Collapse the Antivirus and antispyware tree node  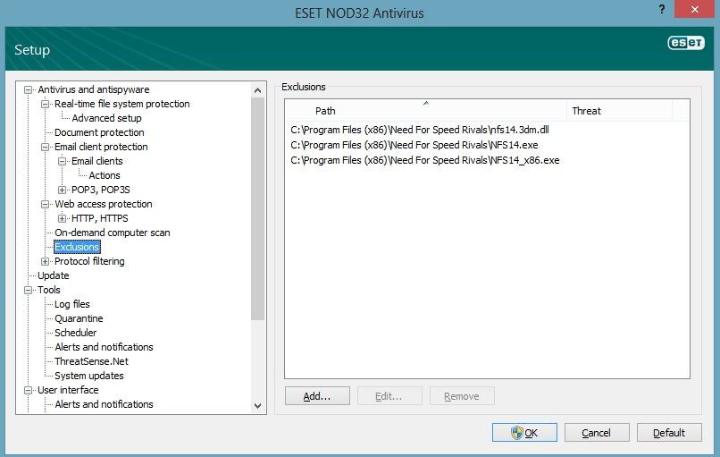[28, 89]
